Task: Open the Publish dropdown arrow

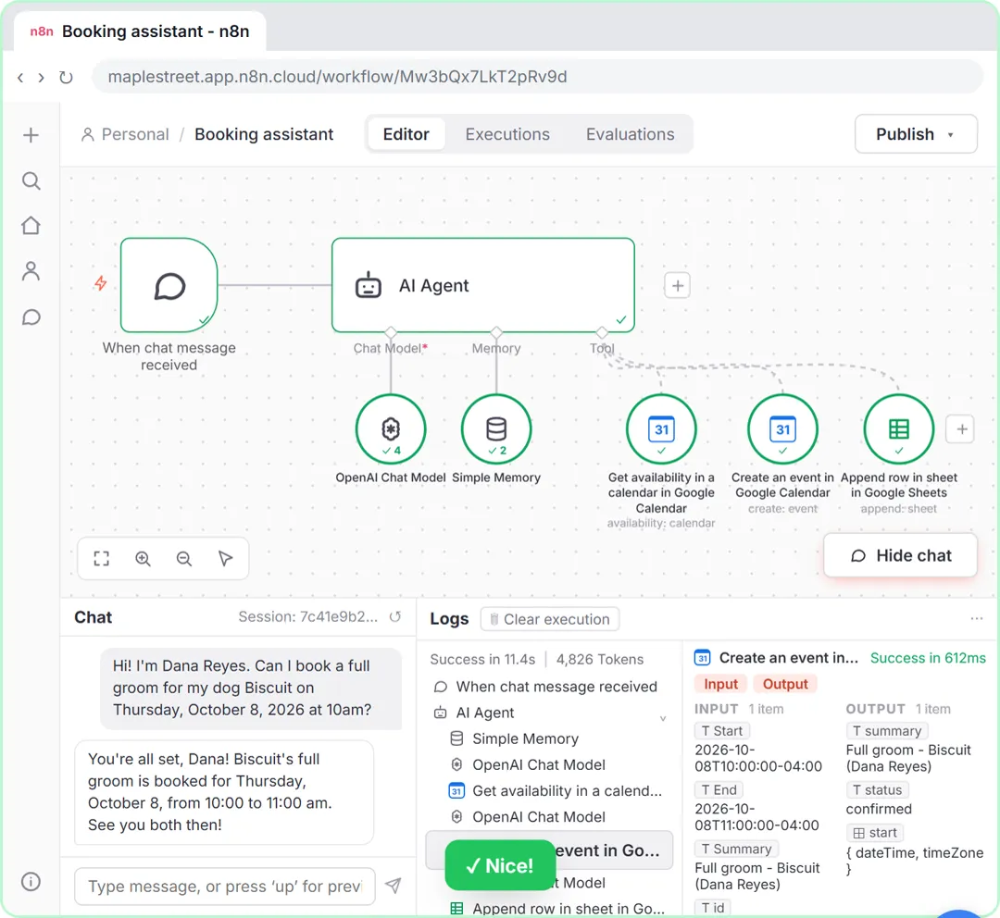Action: pos(950,134)
